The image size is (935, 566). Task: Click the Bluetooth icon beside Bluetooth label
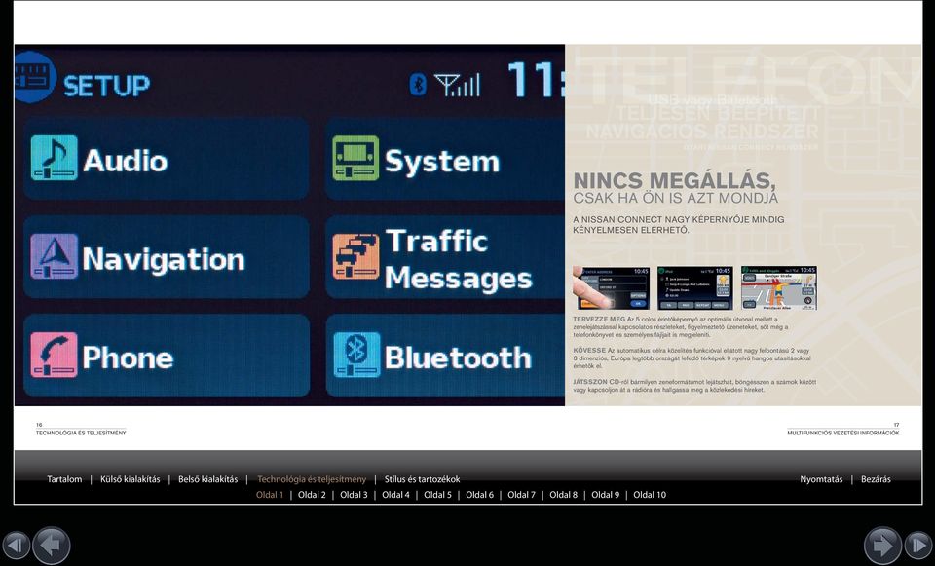pos(356,355)
